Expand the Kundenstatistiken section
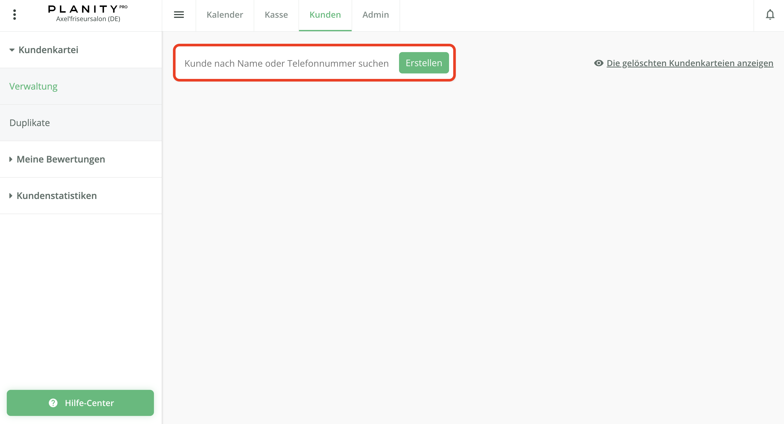This screenshot has width=784, height=424. point(56,195)
